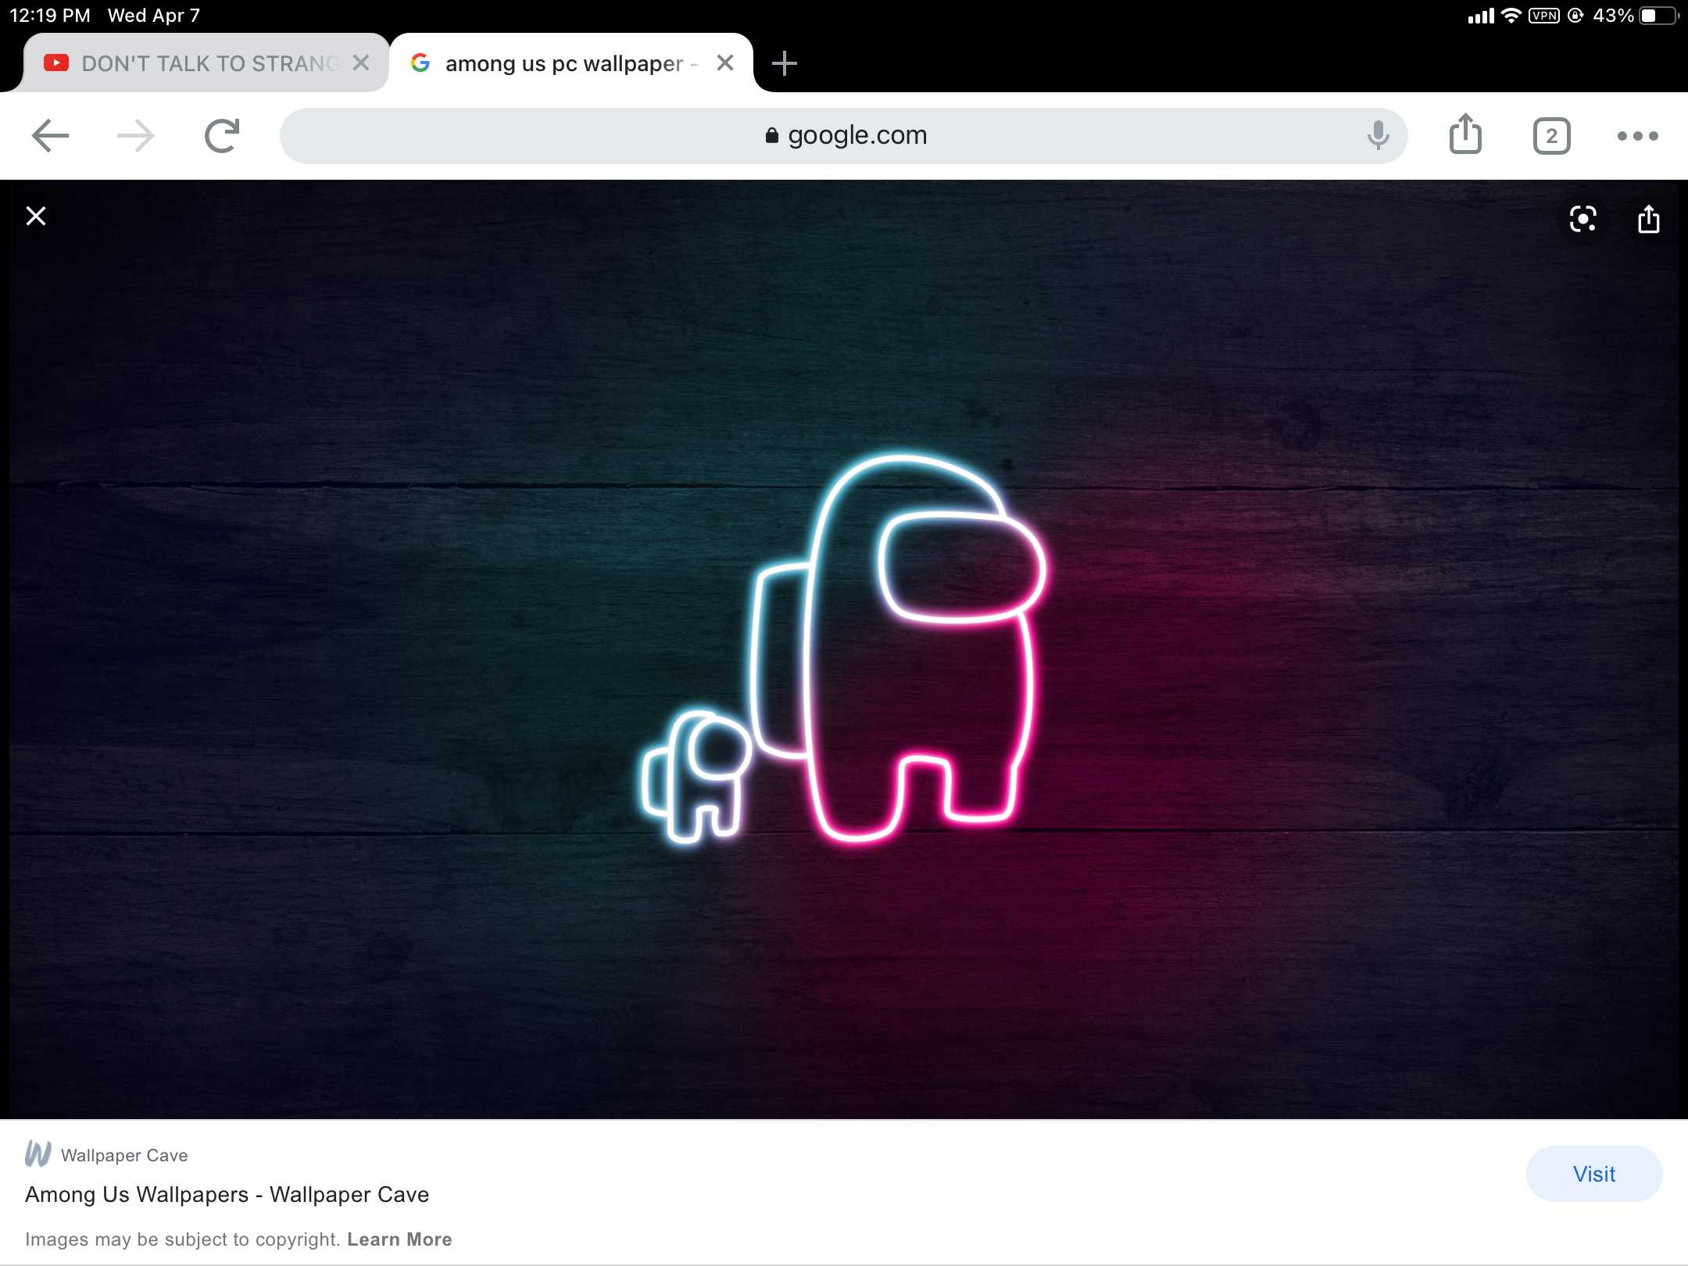This screenshot has height=1266, width=1688.
Task: Start voice search with microphone icon
Action: tap(1378, 136)
